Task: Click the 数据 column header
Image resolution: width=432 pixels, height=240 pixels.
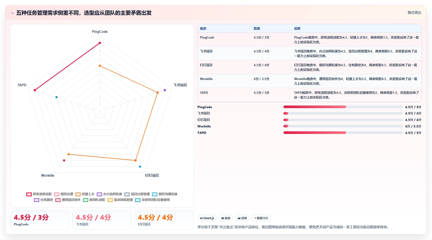Action: pyautogui.click(x=257, y=29)
